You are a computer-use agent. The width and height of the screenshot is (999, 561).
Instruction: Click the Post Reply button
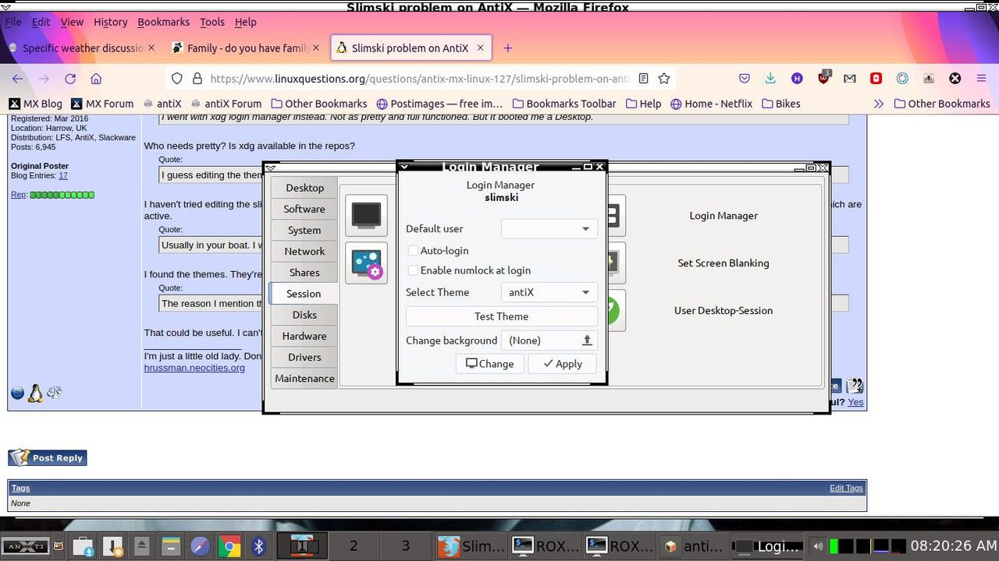[48, 457]
